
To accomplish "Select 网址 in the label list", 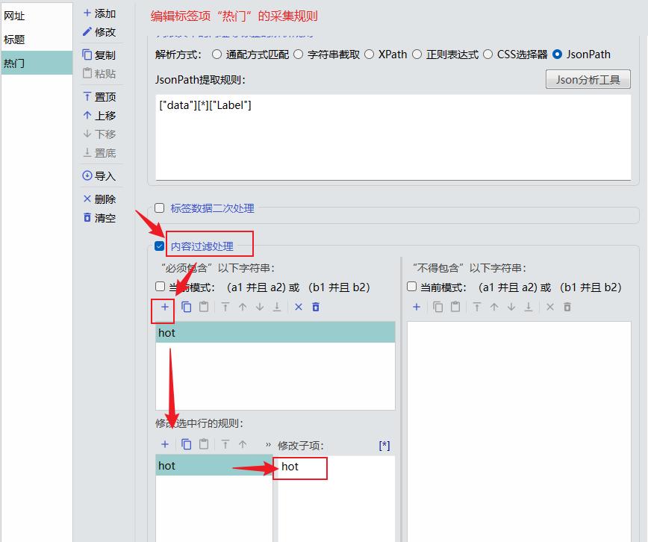I will [37, 16].
